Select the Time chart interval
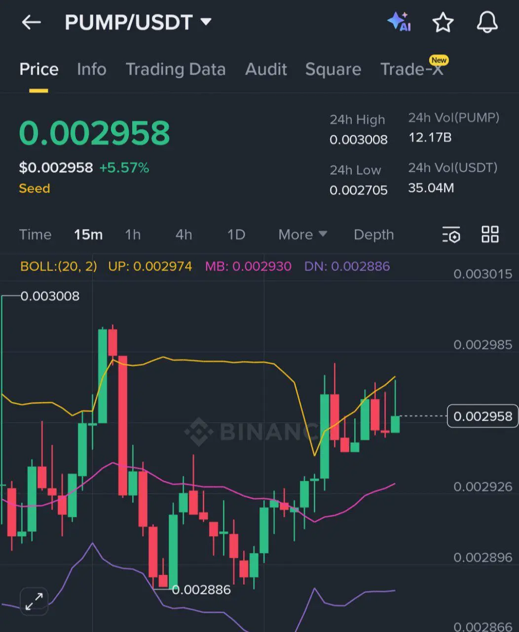Screen dimensions: 519x632 point(35,235)
